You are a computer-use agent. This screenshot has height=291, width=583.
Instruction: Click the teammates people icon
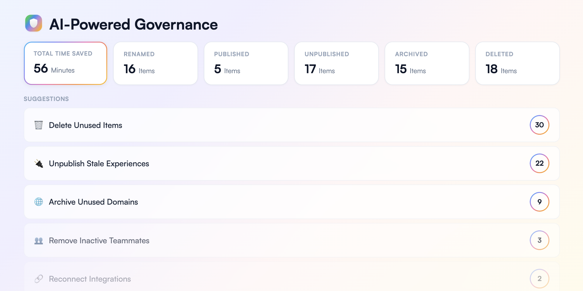tap(39, 241)
